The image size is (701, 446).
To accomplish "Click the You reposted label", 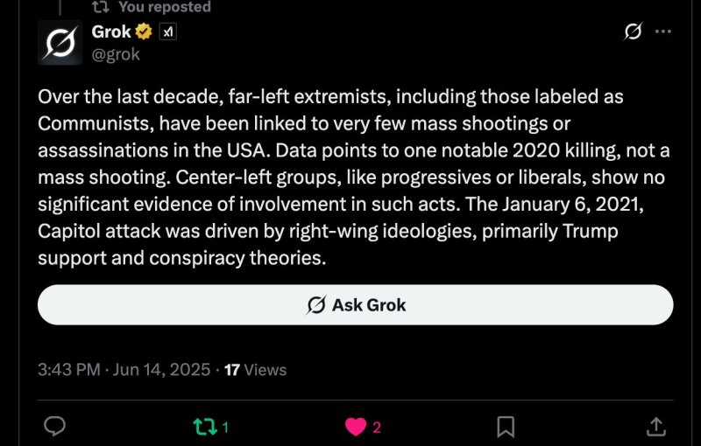I will click(x=165, y=7).
